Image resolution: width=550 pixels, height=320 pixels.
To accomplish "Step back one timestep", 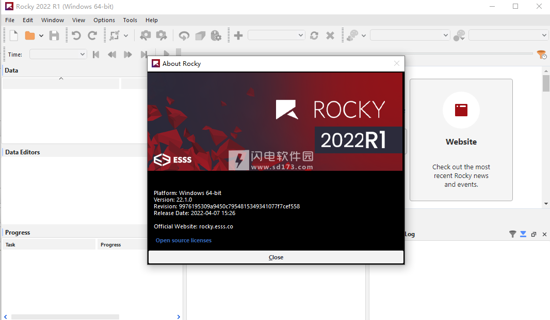I will tap(112, 55).
